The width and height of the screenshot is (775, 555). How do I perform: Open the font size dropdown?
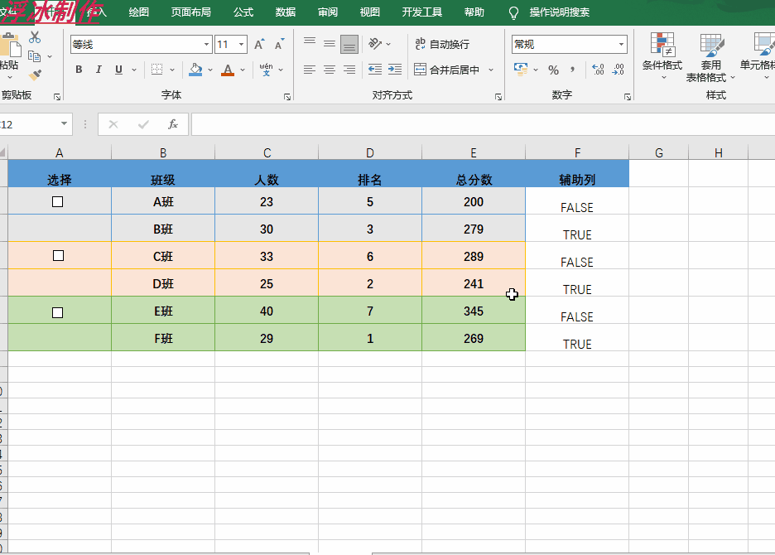[241, 45]
